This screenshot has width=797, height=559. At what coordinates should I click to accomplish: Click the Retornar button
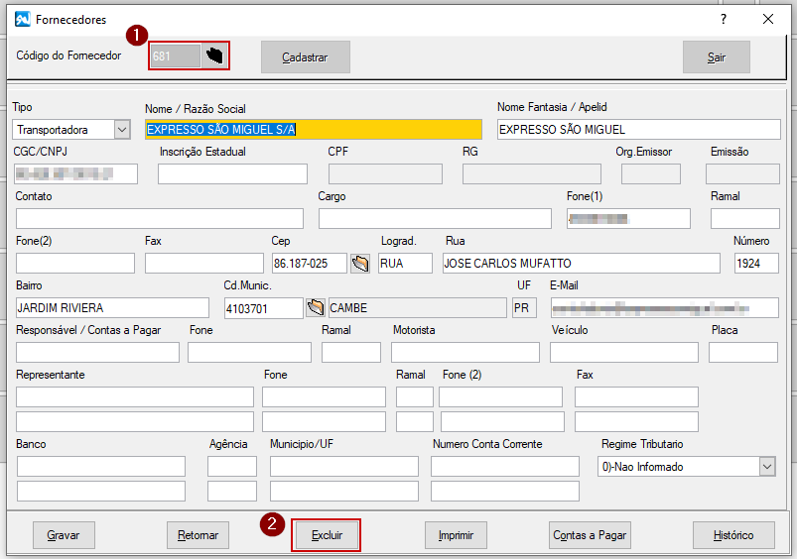tap(198, 535)
